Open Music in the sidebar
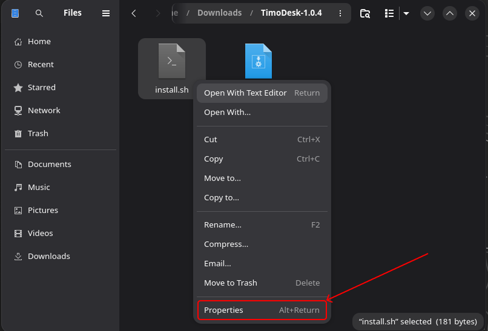Screen dimensions: 488x331 click(x=61, y=187)
